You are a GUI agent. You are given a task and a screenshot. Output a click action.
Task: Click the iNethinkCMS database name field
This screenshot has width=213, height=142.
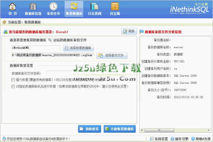(x=36, y=48)
